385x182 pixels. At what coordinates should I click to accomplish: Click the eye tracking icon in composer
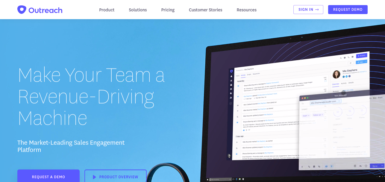(326, 166)
